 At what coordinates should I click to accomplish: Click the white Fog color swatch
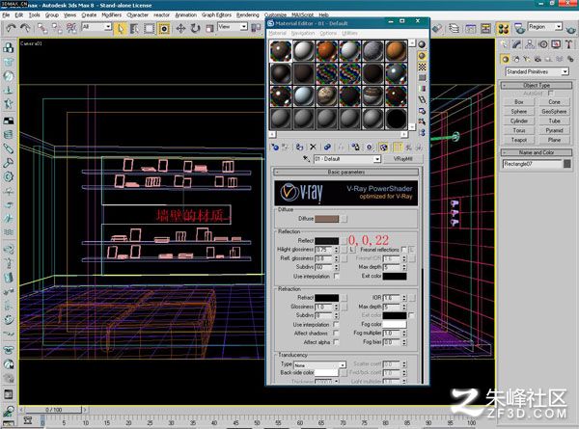pyautogui.click(x=395, y=324)
